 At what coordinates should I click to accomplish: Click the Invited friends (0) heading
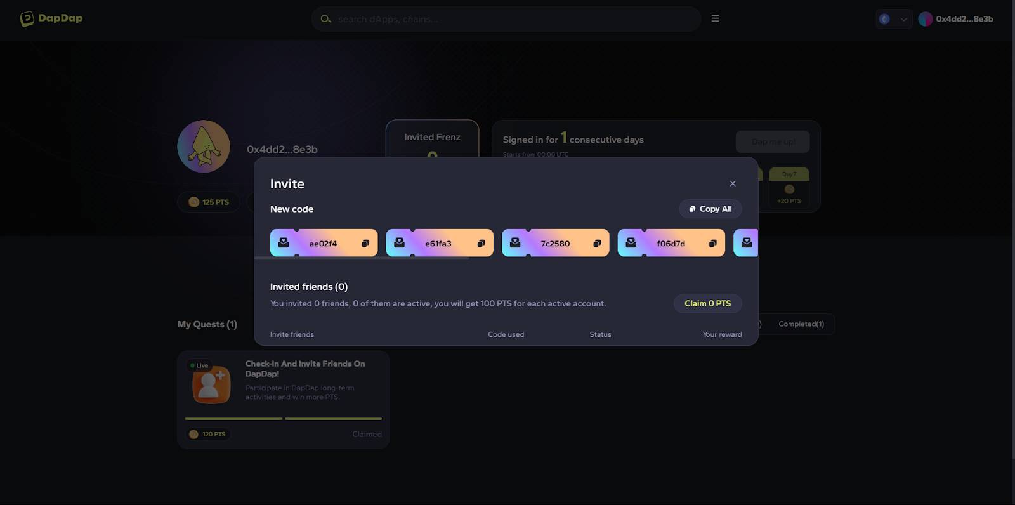pos(309,287)
